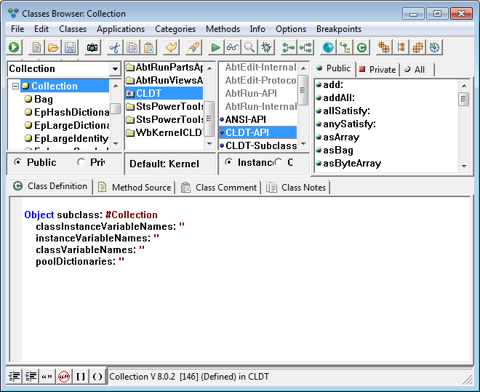The height and width of the screenshot is (392, 480).
Task: Click the scissors cut icon
Action: (115, 47)
